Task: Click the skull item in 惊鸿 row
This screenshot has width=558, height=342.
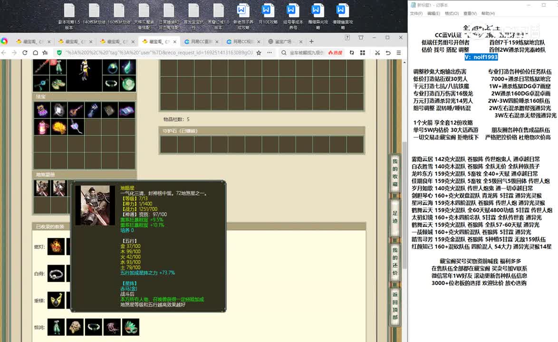Action: pyautogui.click(x=75, y=327)
